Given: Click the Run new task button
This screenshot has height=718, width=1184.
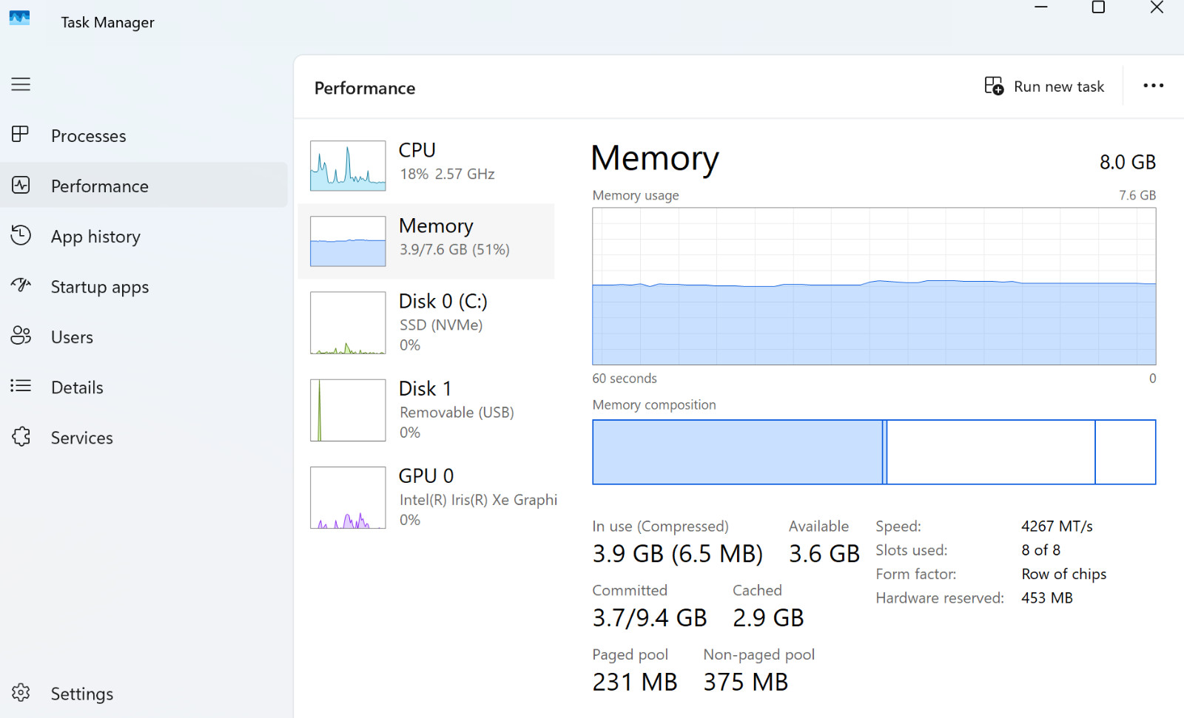Looking at the screenshot, I should click(x=1044, y=87).
